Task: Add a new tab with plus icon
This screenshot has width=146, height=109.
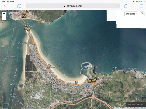Action: [134, 6]
